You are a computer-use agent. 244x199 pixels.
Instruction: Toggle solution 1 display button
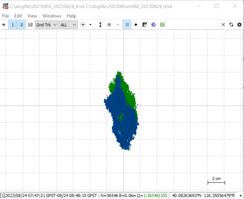point(13,25)
